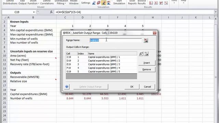The image size is (219, 123).
Task: Click the first blue simulation icon after Settings
Action: tap(94, 3)
